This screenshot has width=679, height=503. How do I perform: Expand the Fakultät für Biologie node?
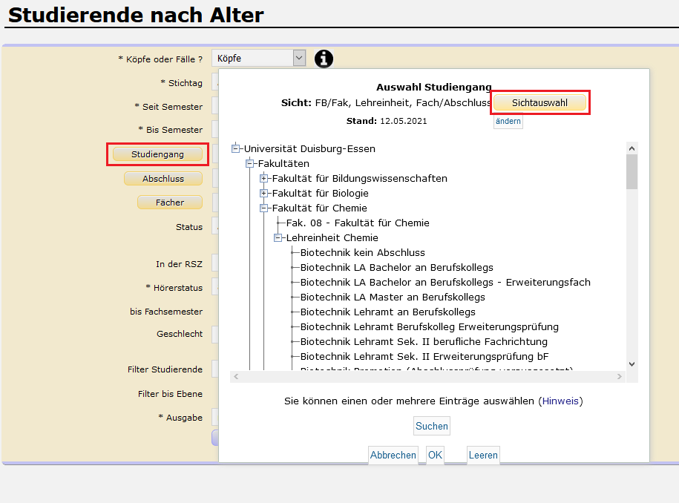(264, 193)
